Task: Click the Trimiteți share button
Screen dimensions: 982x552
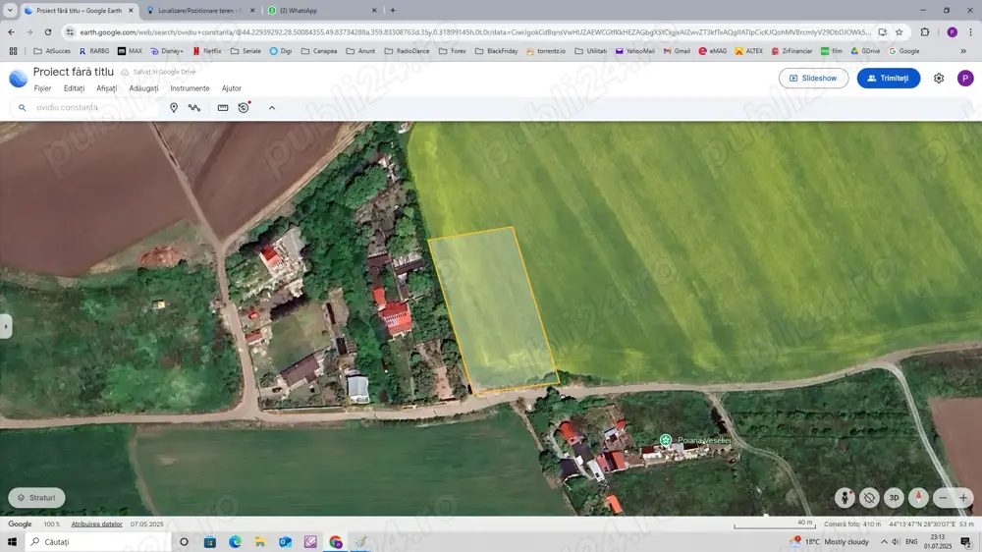Action: [888, 79]
